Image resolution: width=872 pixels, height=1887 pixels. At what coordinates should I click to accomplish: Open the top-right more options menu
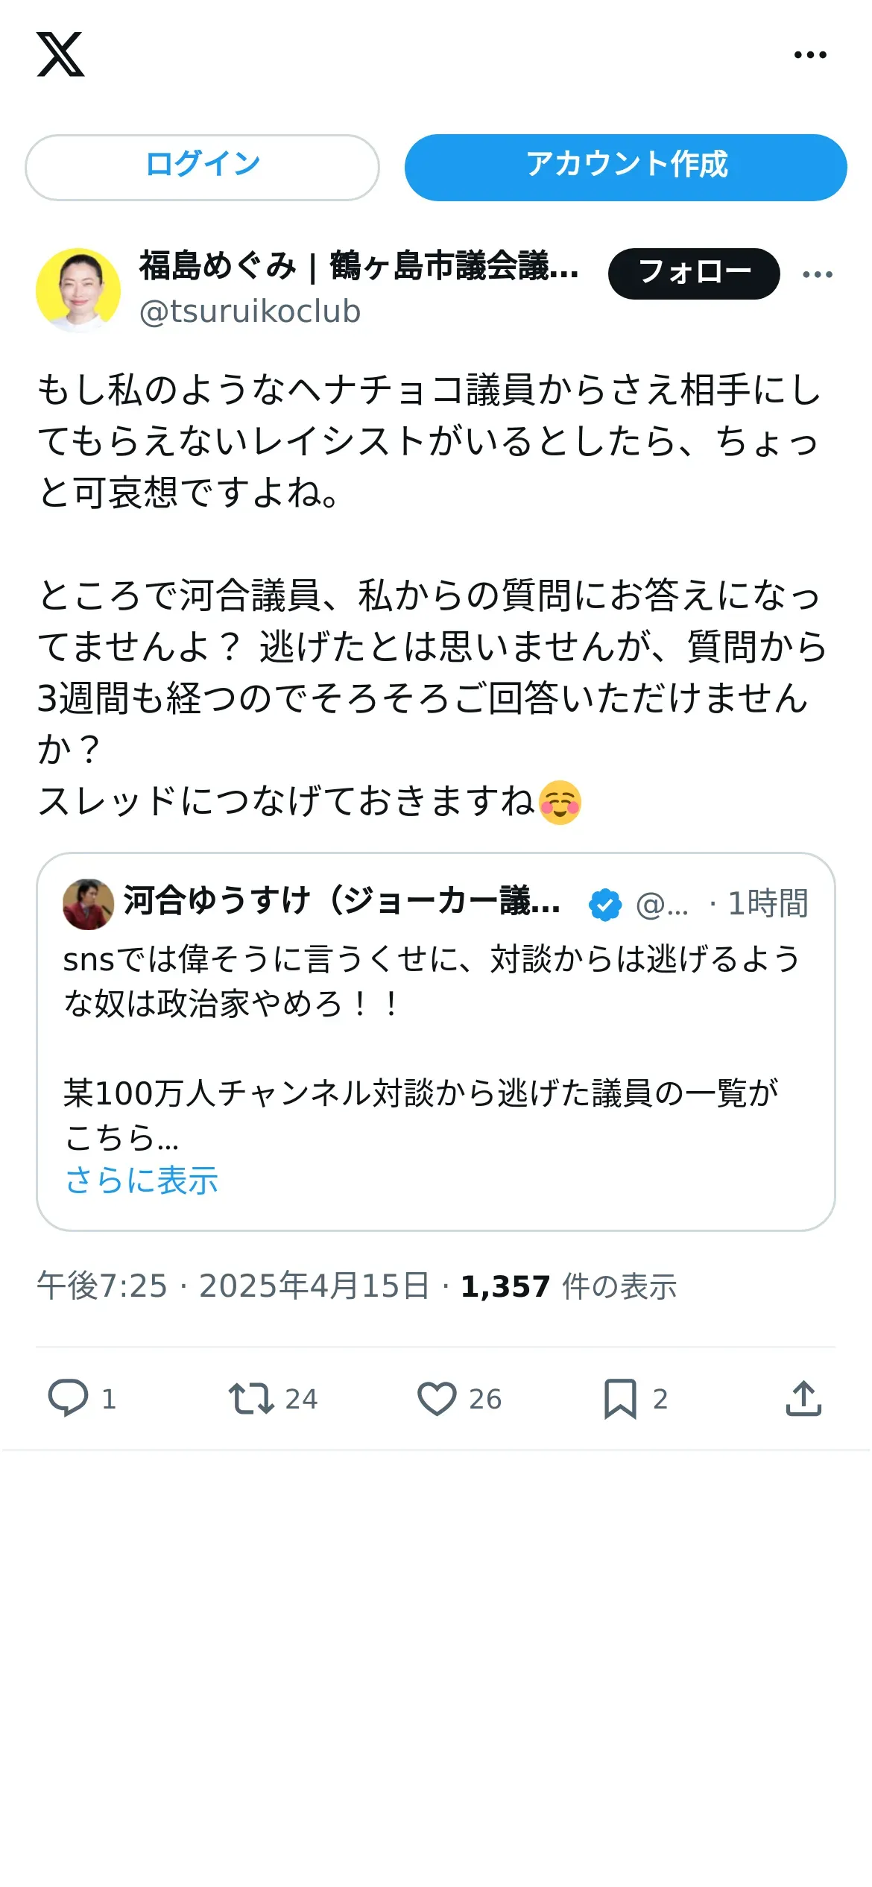pyautogui.click(x=810, y=54)
